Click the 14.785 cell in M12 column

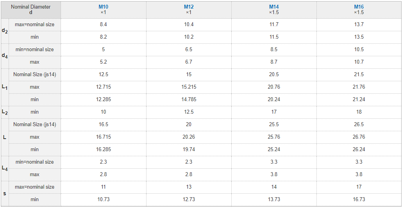(x=189, y=100)
